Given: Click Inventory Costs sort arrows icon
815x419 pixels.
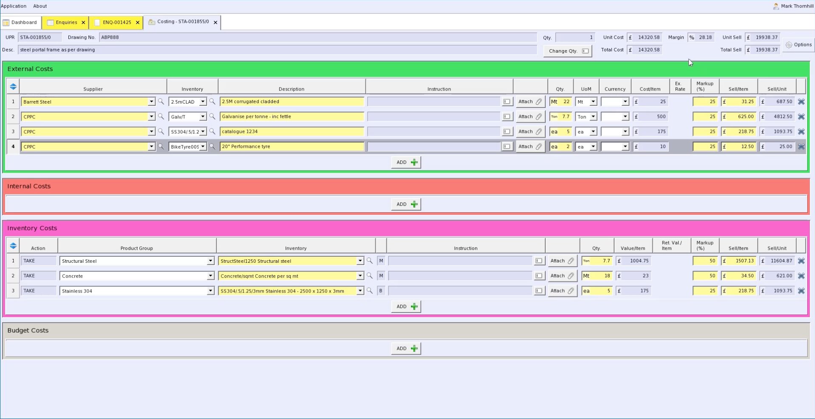Looking at the screenshot, I should (13, 246).
